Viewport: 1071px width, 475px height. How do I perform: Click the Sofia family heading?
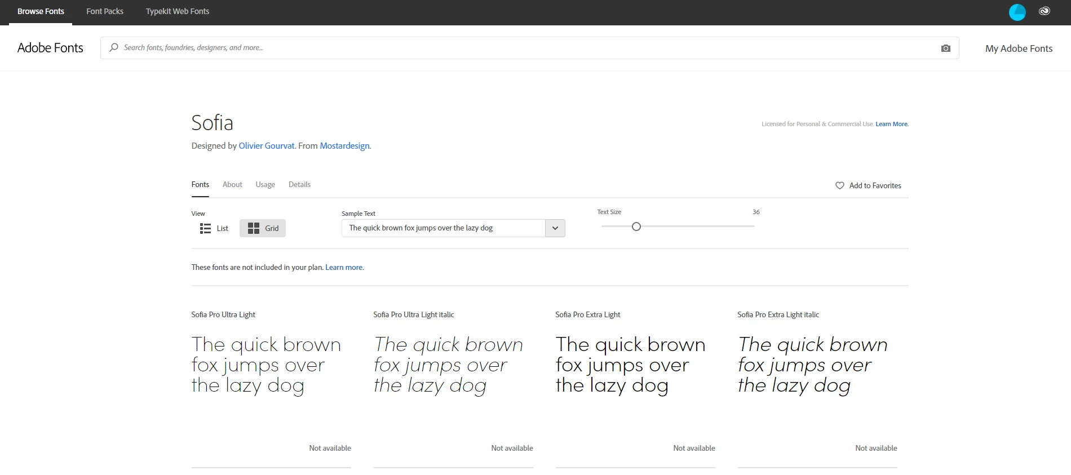pyautogui.click(x=212, y=123)
